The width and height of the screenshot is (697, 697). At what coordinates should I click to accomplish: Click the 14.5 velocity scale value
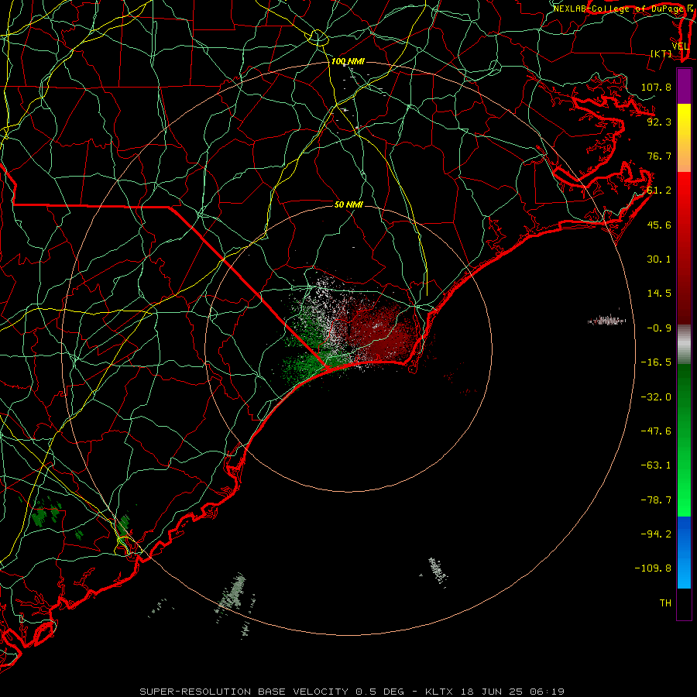coord(659,294)
